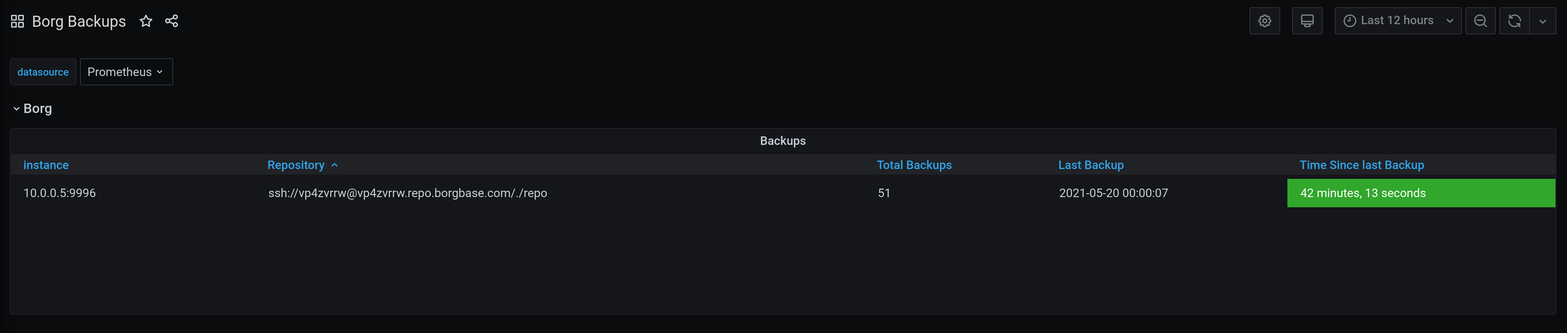Open the share dashboard icon
Viewport: 1567px width, 333px height.
pos(172,21)
